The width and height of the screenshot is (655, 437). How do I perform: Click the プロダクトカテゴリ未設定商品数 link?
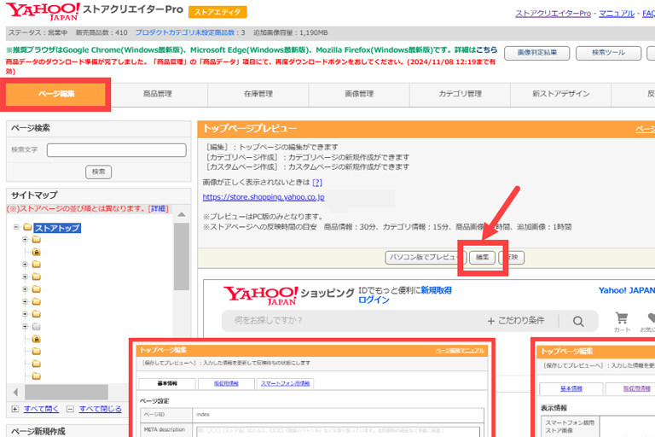coord(184,32)
